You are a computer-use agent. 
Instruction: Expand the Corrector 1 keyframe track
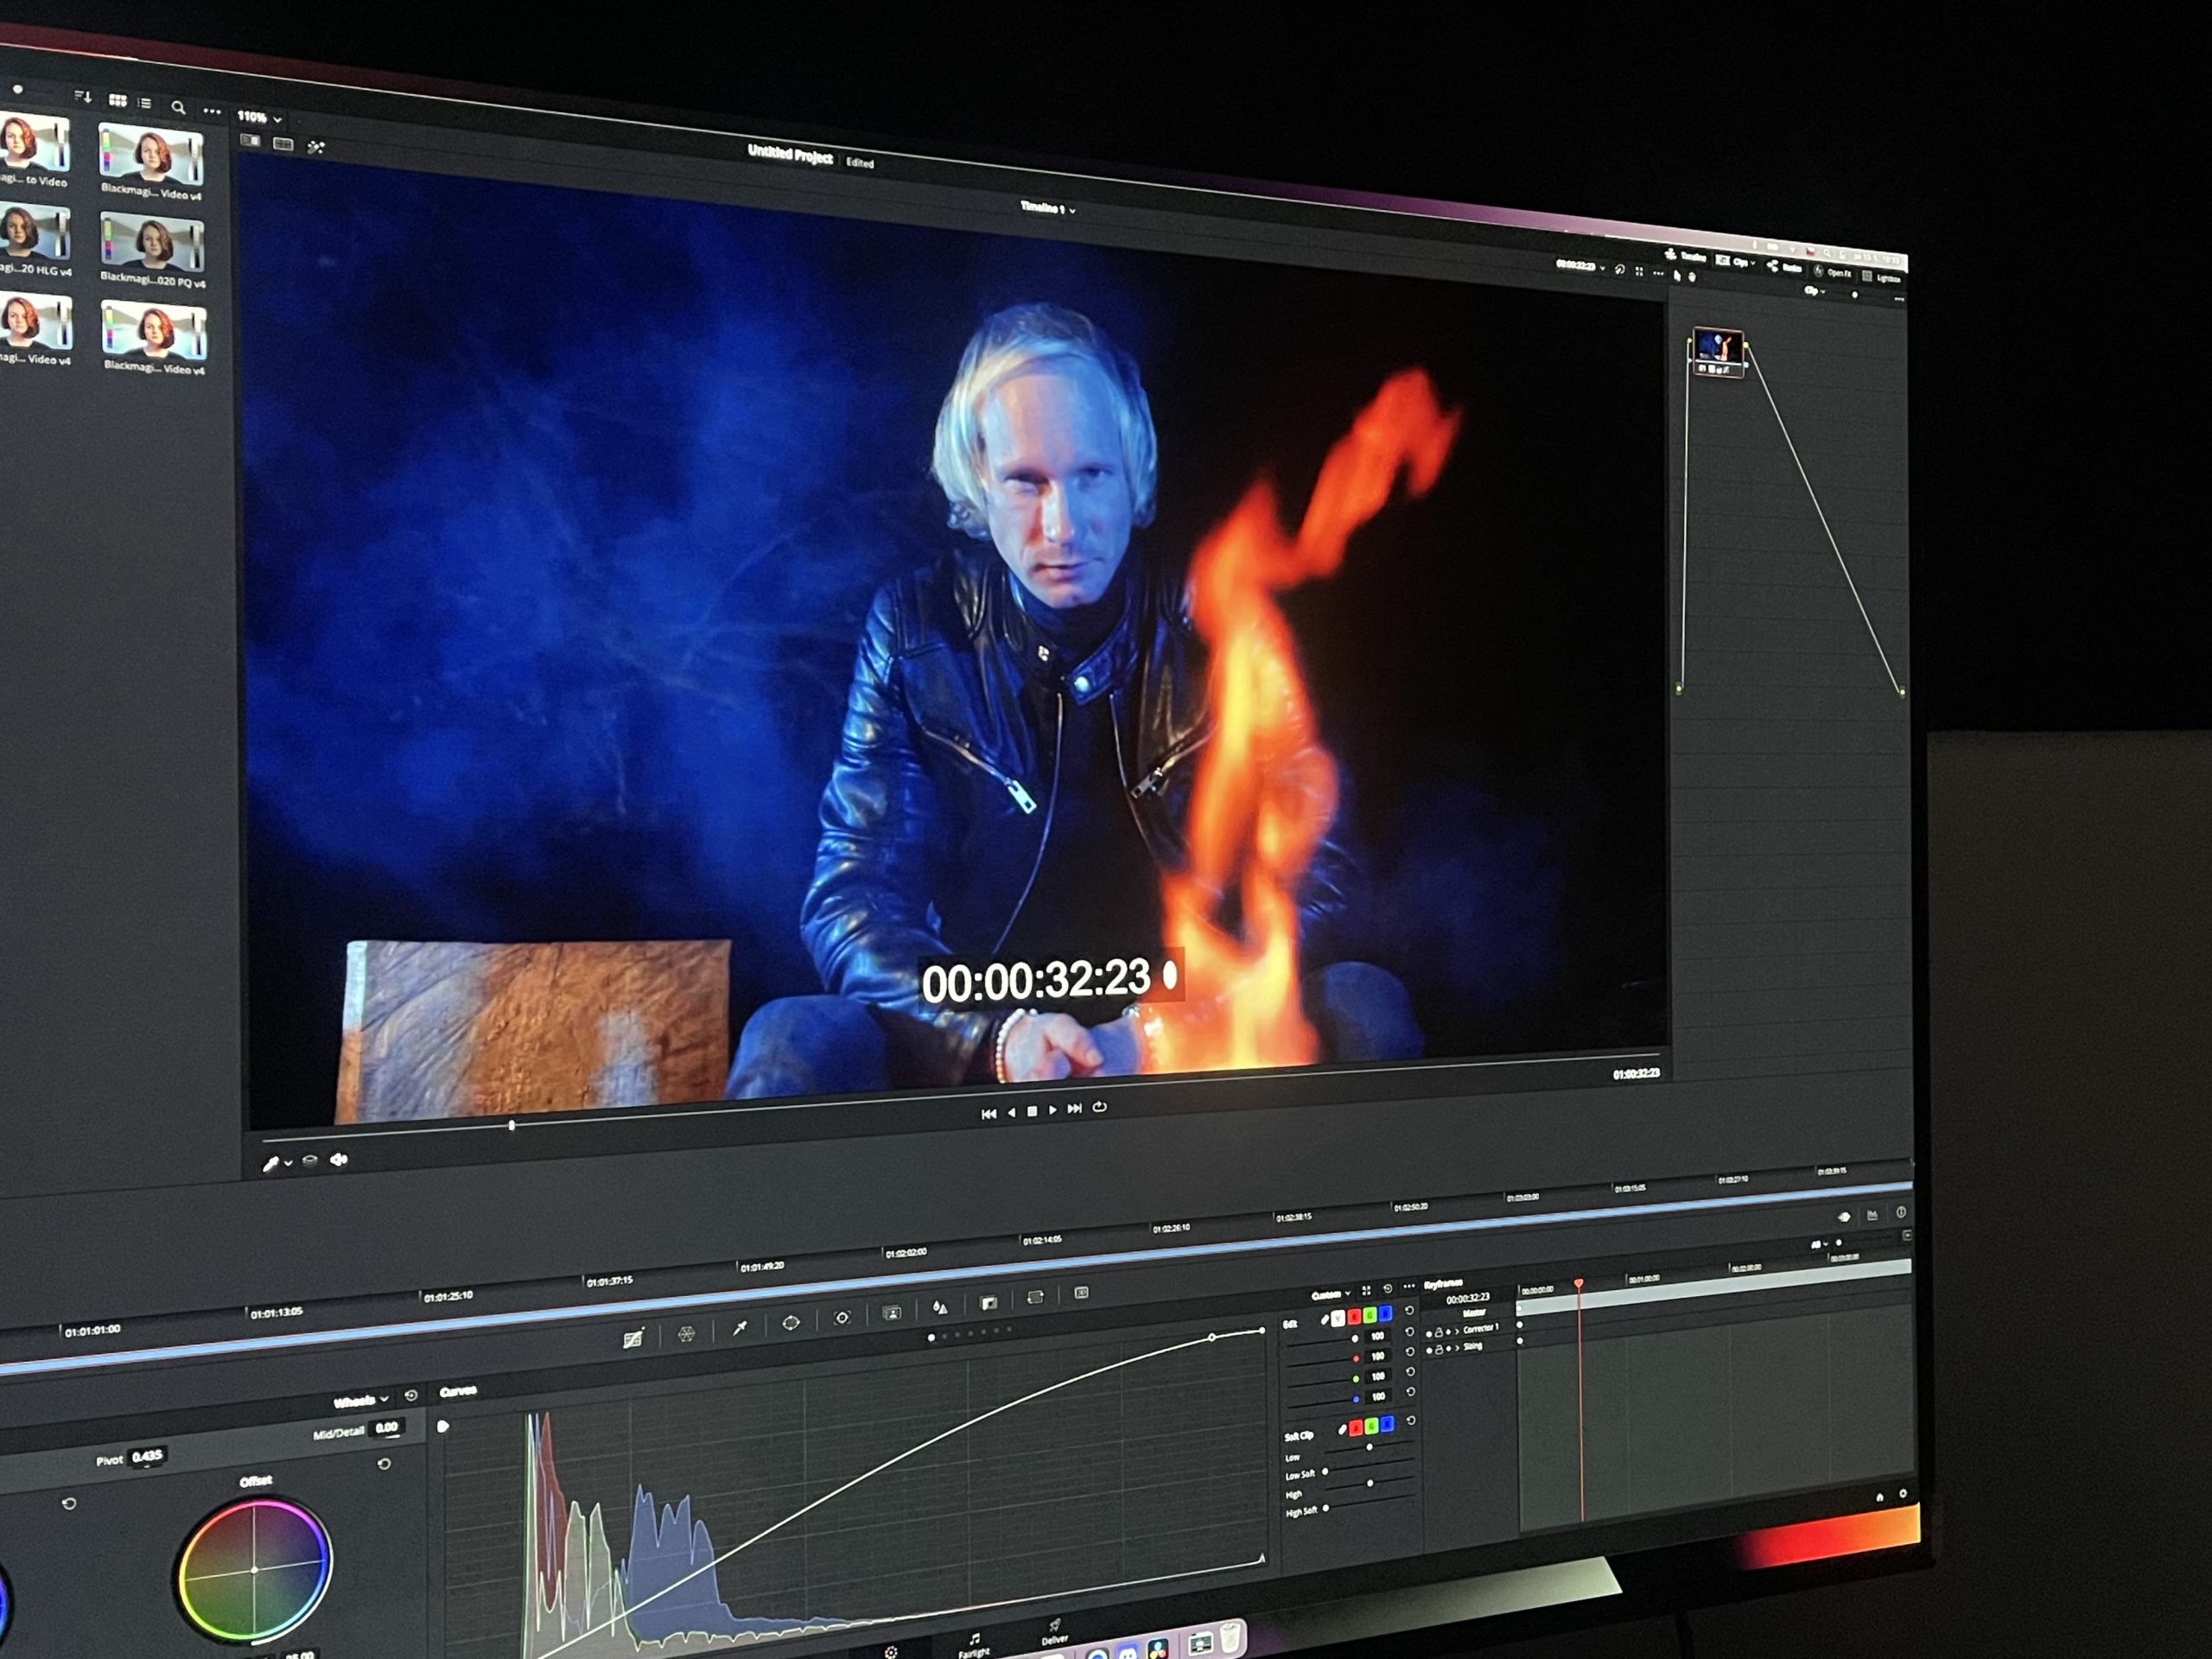click(x=1457, y=1331)
